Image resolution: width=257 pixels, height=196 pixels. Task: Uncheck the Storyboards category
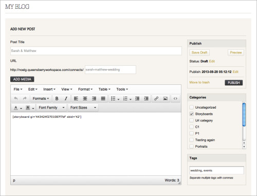[191, 114]
